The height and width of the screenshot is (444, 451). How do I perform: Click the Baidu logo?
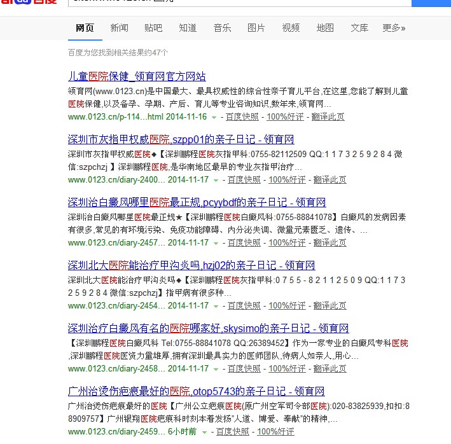pyautogui.click(x=29, y=2)
